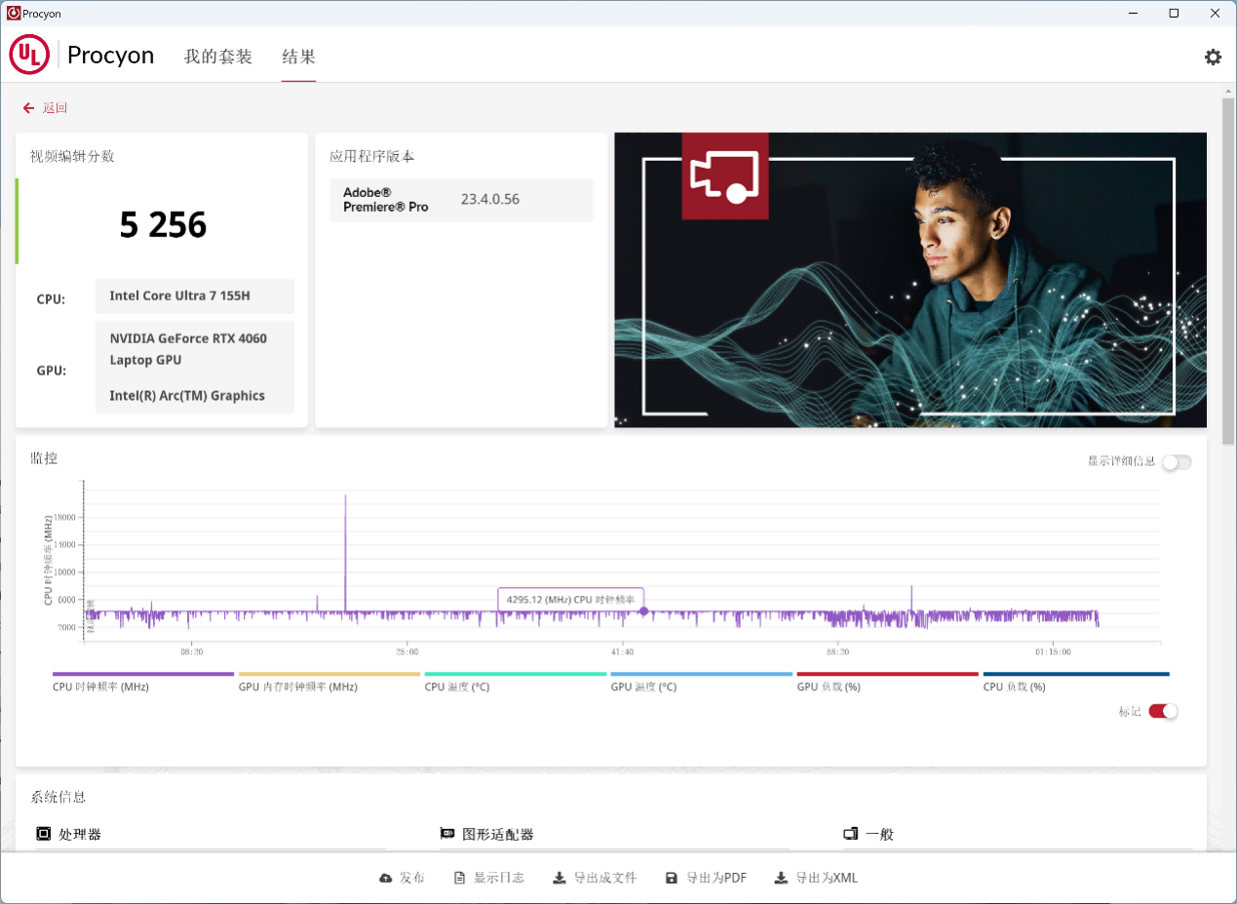1237x904 pixels.
Task: Click the purple CPU 时钟频率 color bar
Action: click(x=142, y=674)
